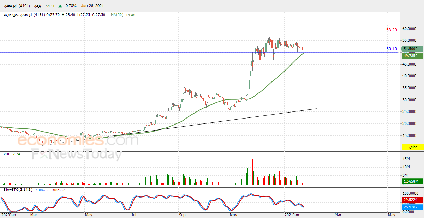
Task: Click the Sep date axis label
Action: tap(182, 214)
